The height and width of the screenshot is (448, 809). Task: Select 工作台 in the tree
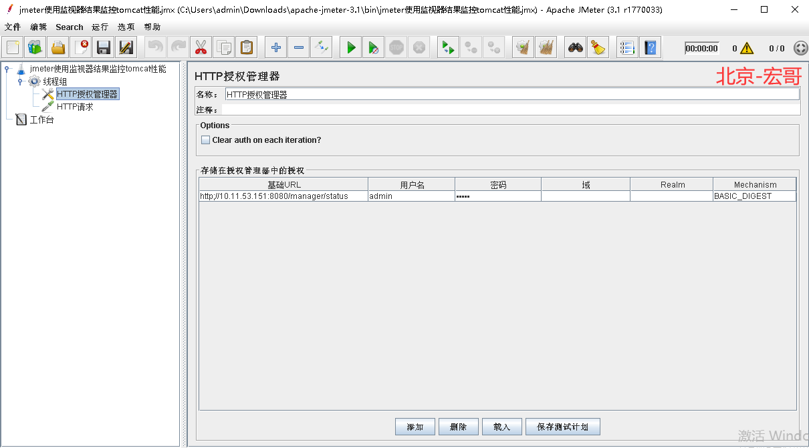[x=41, y=120]
